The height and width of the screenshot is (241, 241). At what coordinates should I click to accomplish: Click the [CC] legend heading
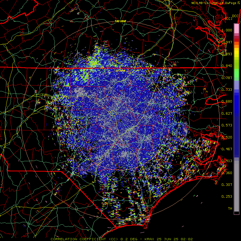click(x=229, y=18)
